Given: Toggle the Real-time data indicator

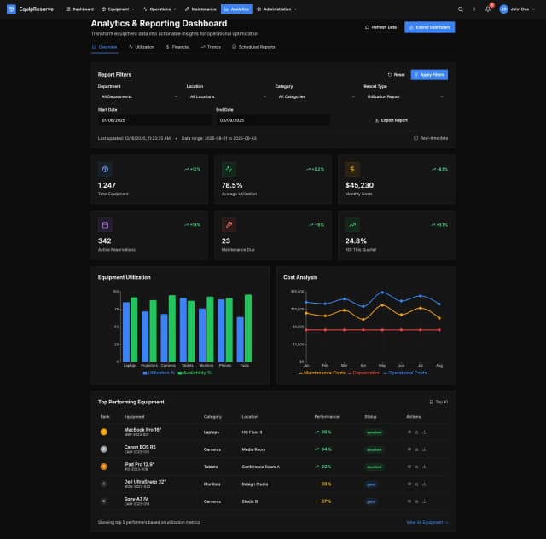Looking at the screenshot, I should tap(431, 137).
